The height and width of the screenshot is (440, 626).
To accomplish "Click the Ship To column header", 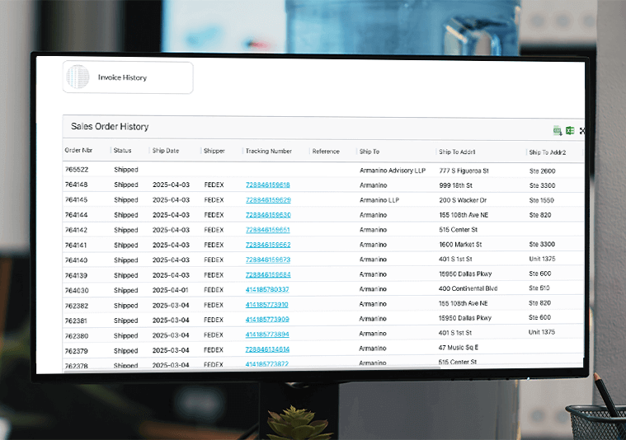I will 369,152.
